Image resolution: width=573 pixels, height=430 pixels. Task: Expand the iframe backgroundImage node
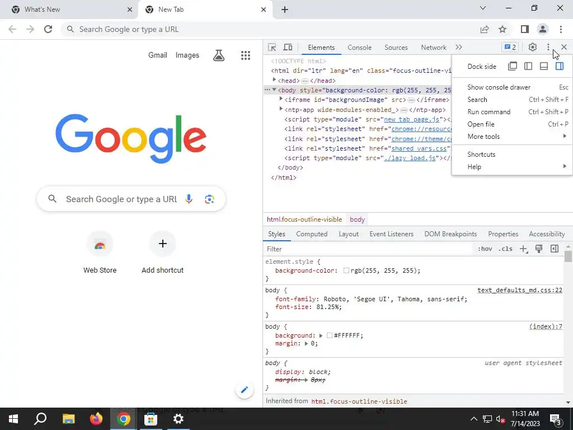tap(281, 99)
